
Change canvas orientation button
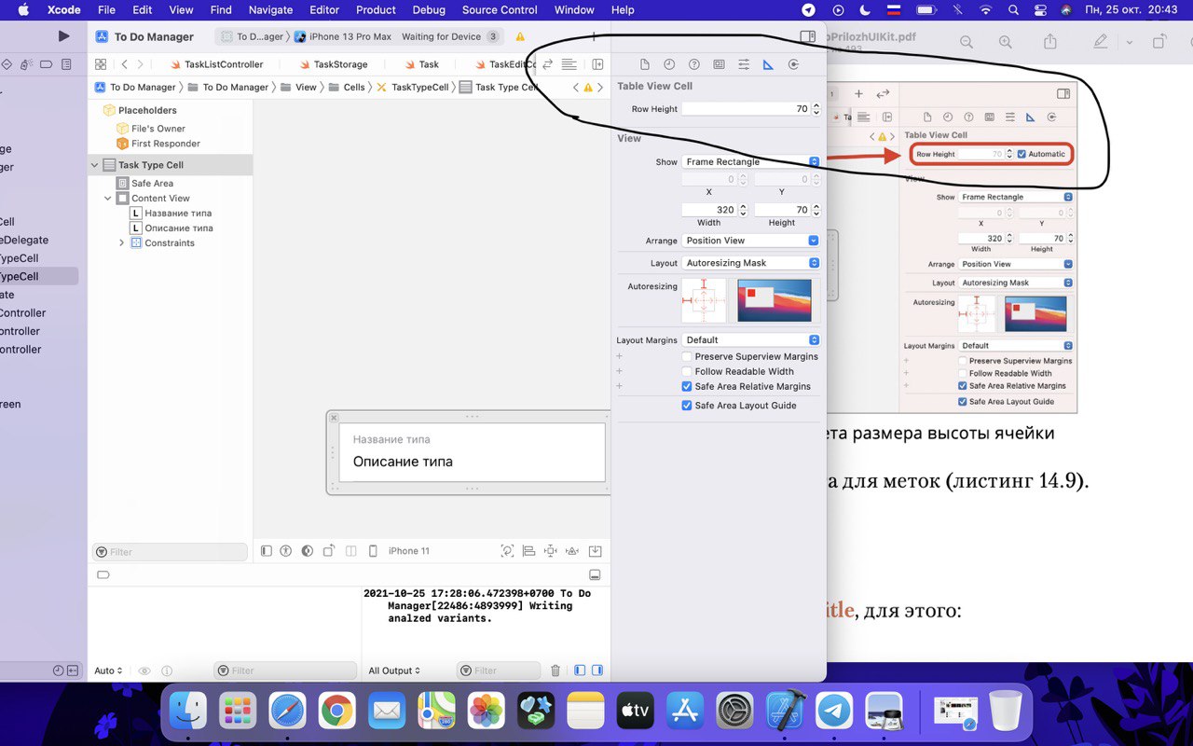click(329, 551)
